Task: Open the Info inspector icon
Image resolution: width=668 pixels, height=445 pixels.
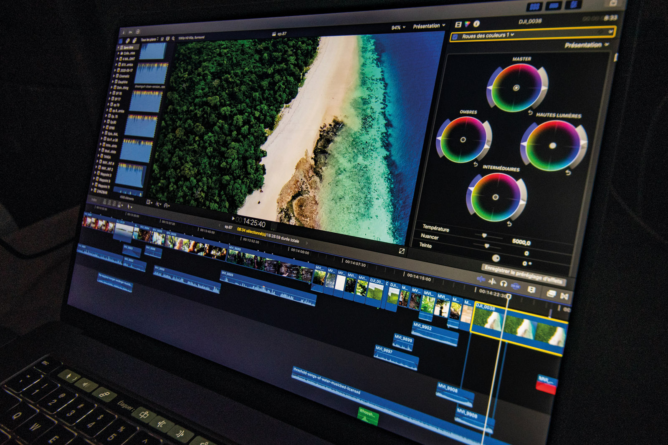Action: (476, 24)
